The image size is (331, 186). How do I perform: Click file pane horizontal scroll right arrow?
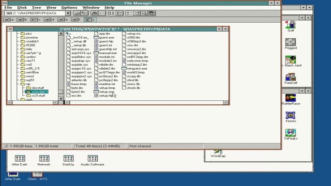coord(225,102)
